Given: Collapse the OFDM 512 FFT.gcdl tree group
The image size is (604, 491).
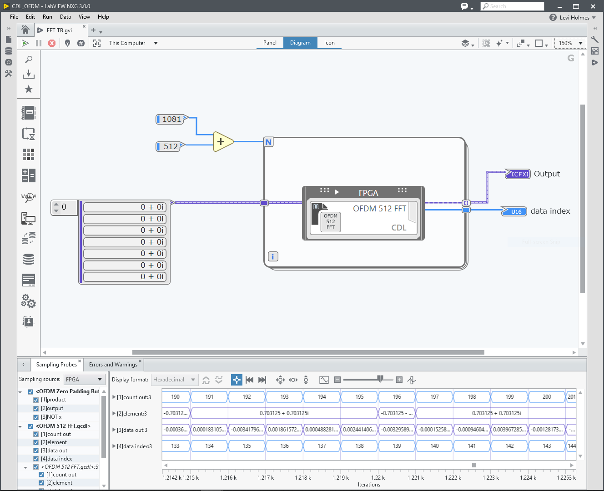Looking at the screenshot, I should click(x=20, y=426).
